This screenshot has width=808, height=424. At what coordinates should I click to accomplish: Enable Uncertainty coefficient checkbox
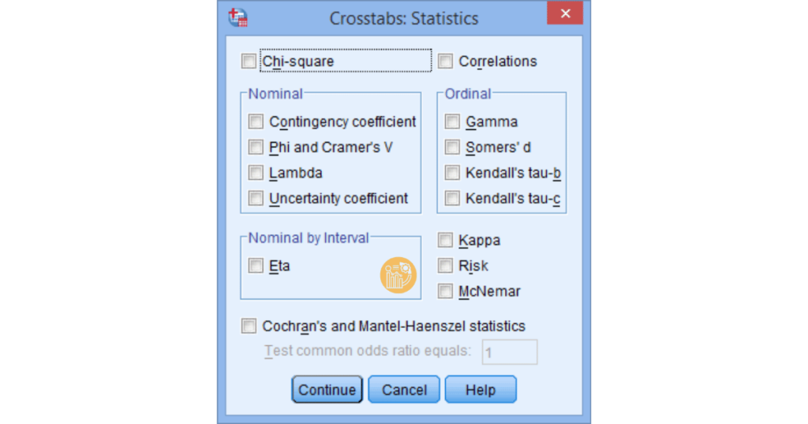pyautogui.click(x=256, y=198)
